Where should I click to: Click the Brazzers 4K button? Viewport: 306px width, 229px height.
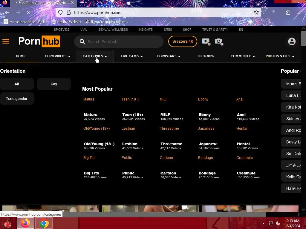pos(183,41)
